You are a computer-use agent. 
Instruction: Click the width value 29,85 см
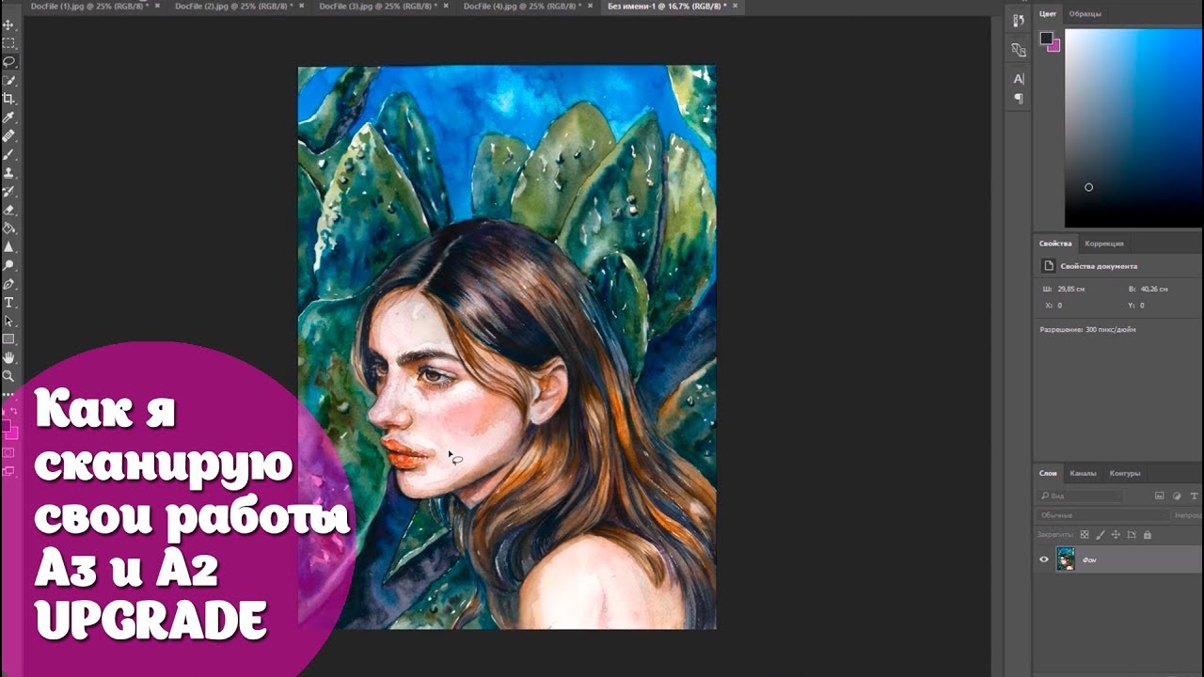[x=1073, y=290]
